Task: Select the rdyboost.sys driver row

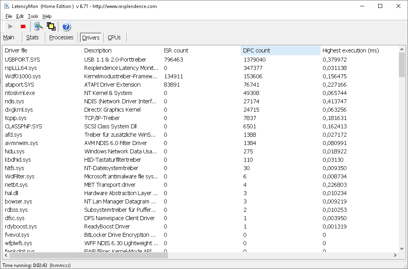Action: [x=200, y=226]
